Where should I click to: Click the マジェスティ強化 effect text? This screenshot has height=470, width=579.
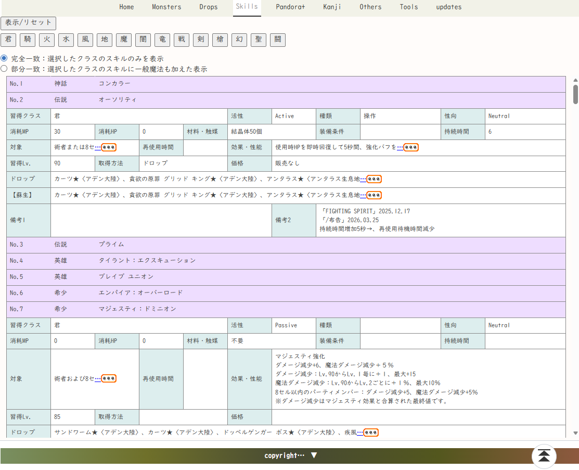(x=300, y=356)
